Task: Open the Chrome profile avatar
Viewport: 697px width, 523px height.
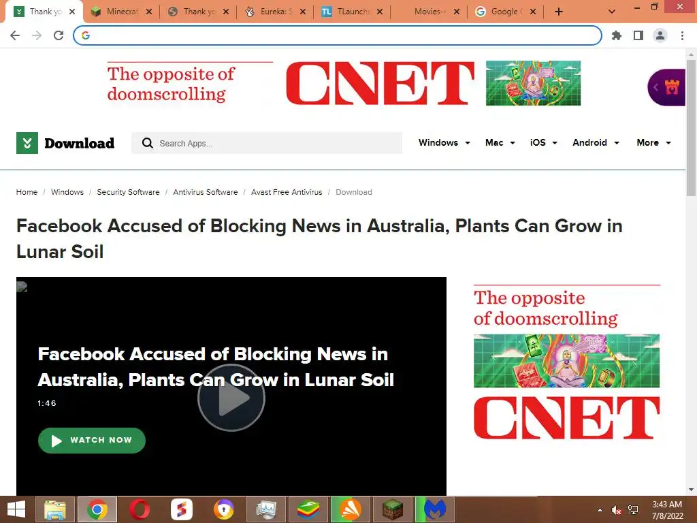Action: click(660, 35)
